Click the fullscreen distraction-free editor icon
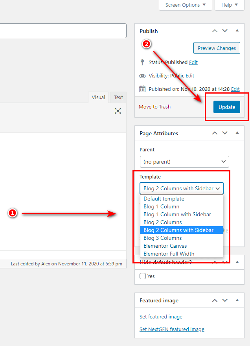250x346 pixels. (118, 111)
